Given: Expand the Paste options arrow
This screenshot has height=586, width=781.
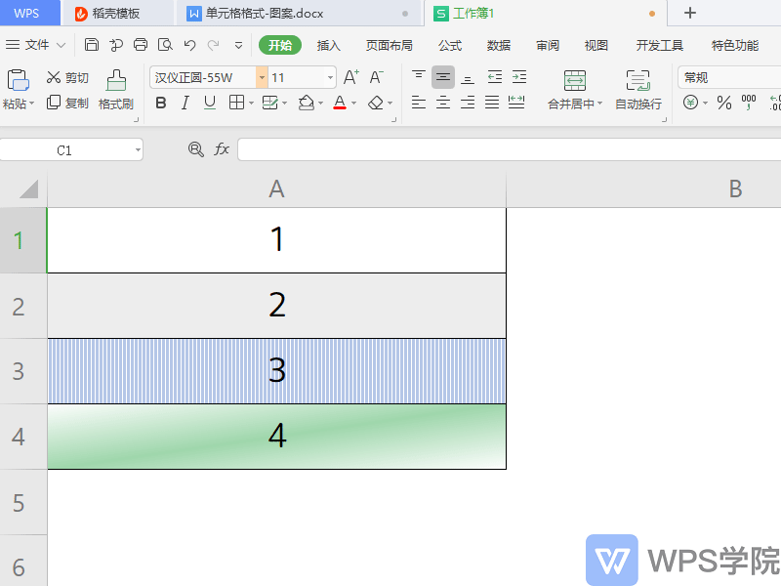Looking at the screenshot, I should tap(31, 104).
